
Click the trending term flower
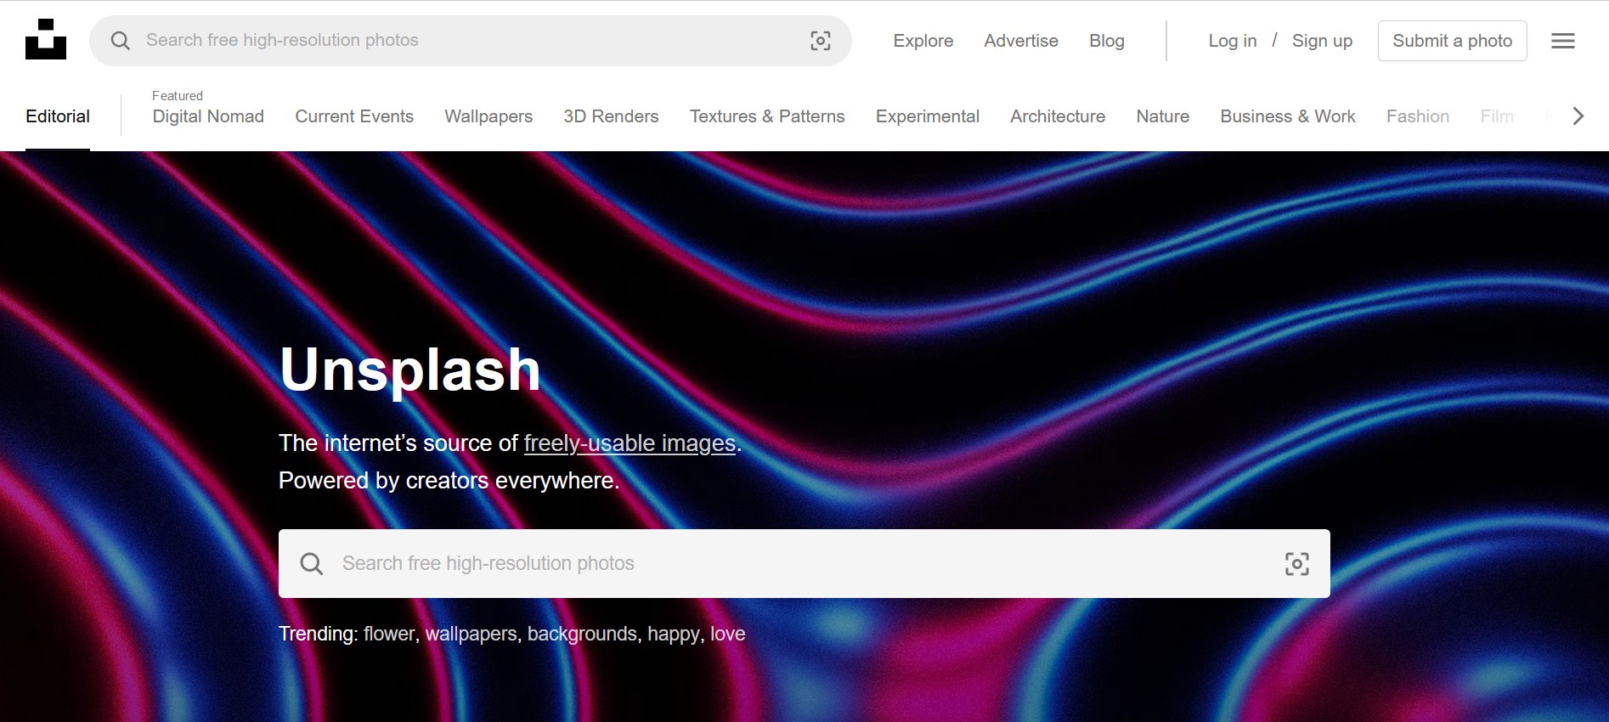click(x=389, y=634)
